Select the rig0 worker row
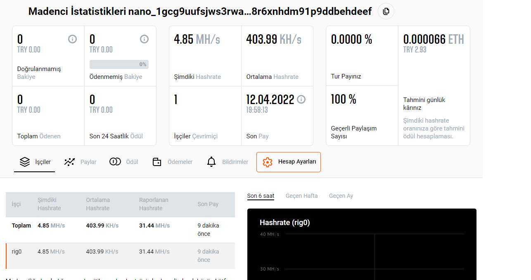 [120, 256]
